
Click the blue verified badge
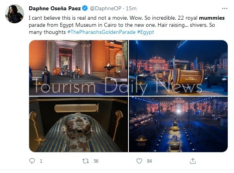point(85,8)
